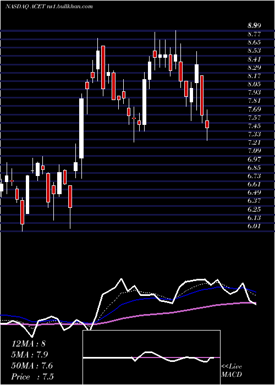
Task: Click the 6.37 price axis label
Action: (254, 201)
